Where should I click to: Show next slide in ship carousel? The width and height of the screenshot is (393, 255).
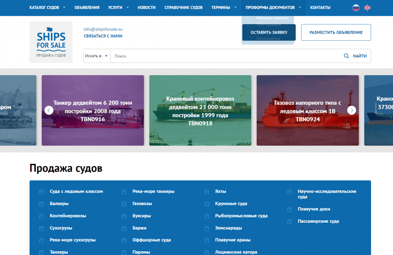click(x=352, y=110)
